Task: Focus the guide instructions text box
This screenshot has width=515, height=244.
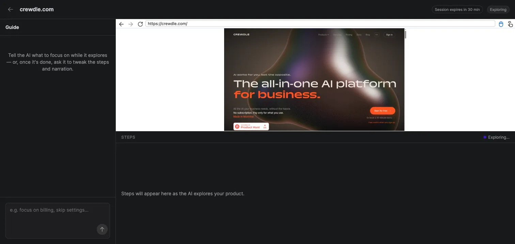Action: [58, 221]
